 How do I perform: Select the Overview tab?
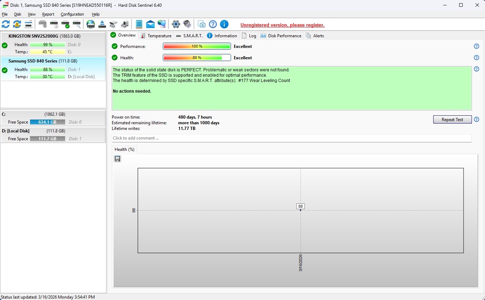coord(123,35)
